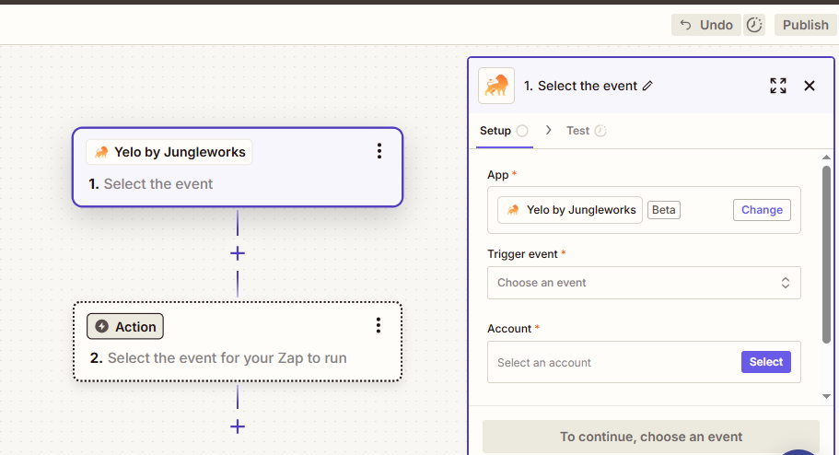The image size is (839, 455).
Task: Click the 'Trigger event' field label
Action: click(522, 254)
